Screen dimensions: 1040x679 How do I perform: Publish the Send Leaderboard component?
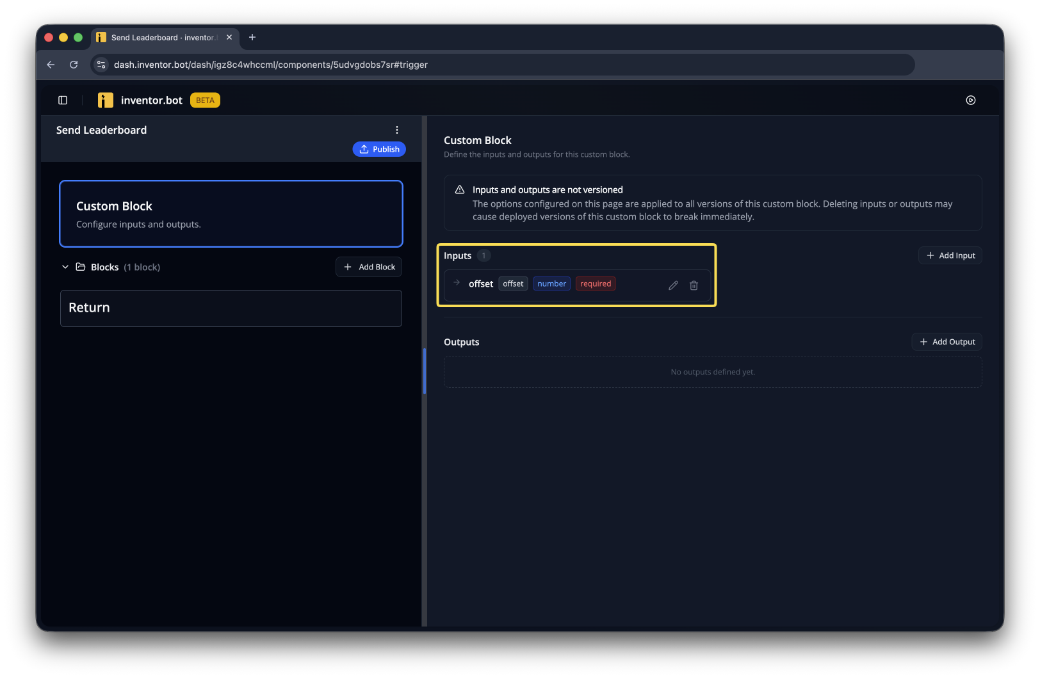tap(379, 149)
